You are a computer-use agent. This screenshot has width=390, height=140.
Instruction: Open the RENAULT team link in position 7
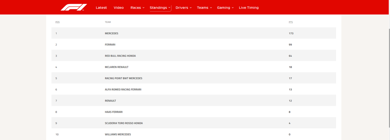coord(110,101)
